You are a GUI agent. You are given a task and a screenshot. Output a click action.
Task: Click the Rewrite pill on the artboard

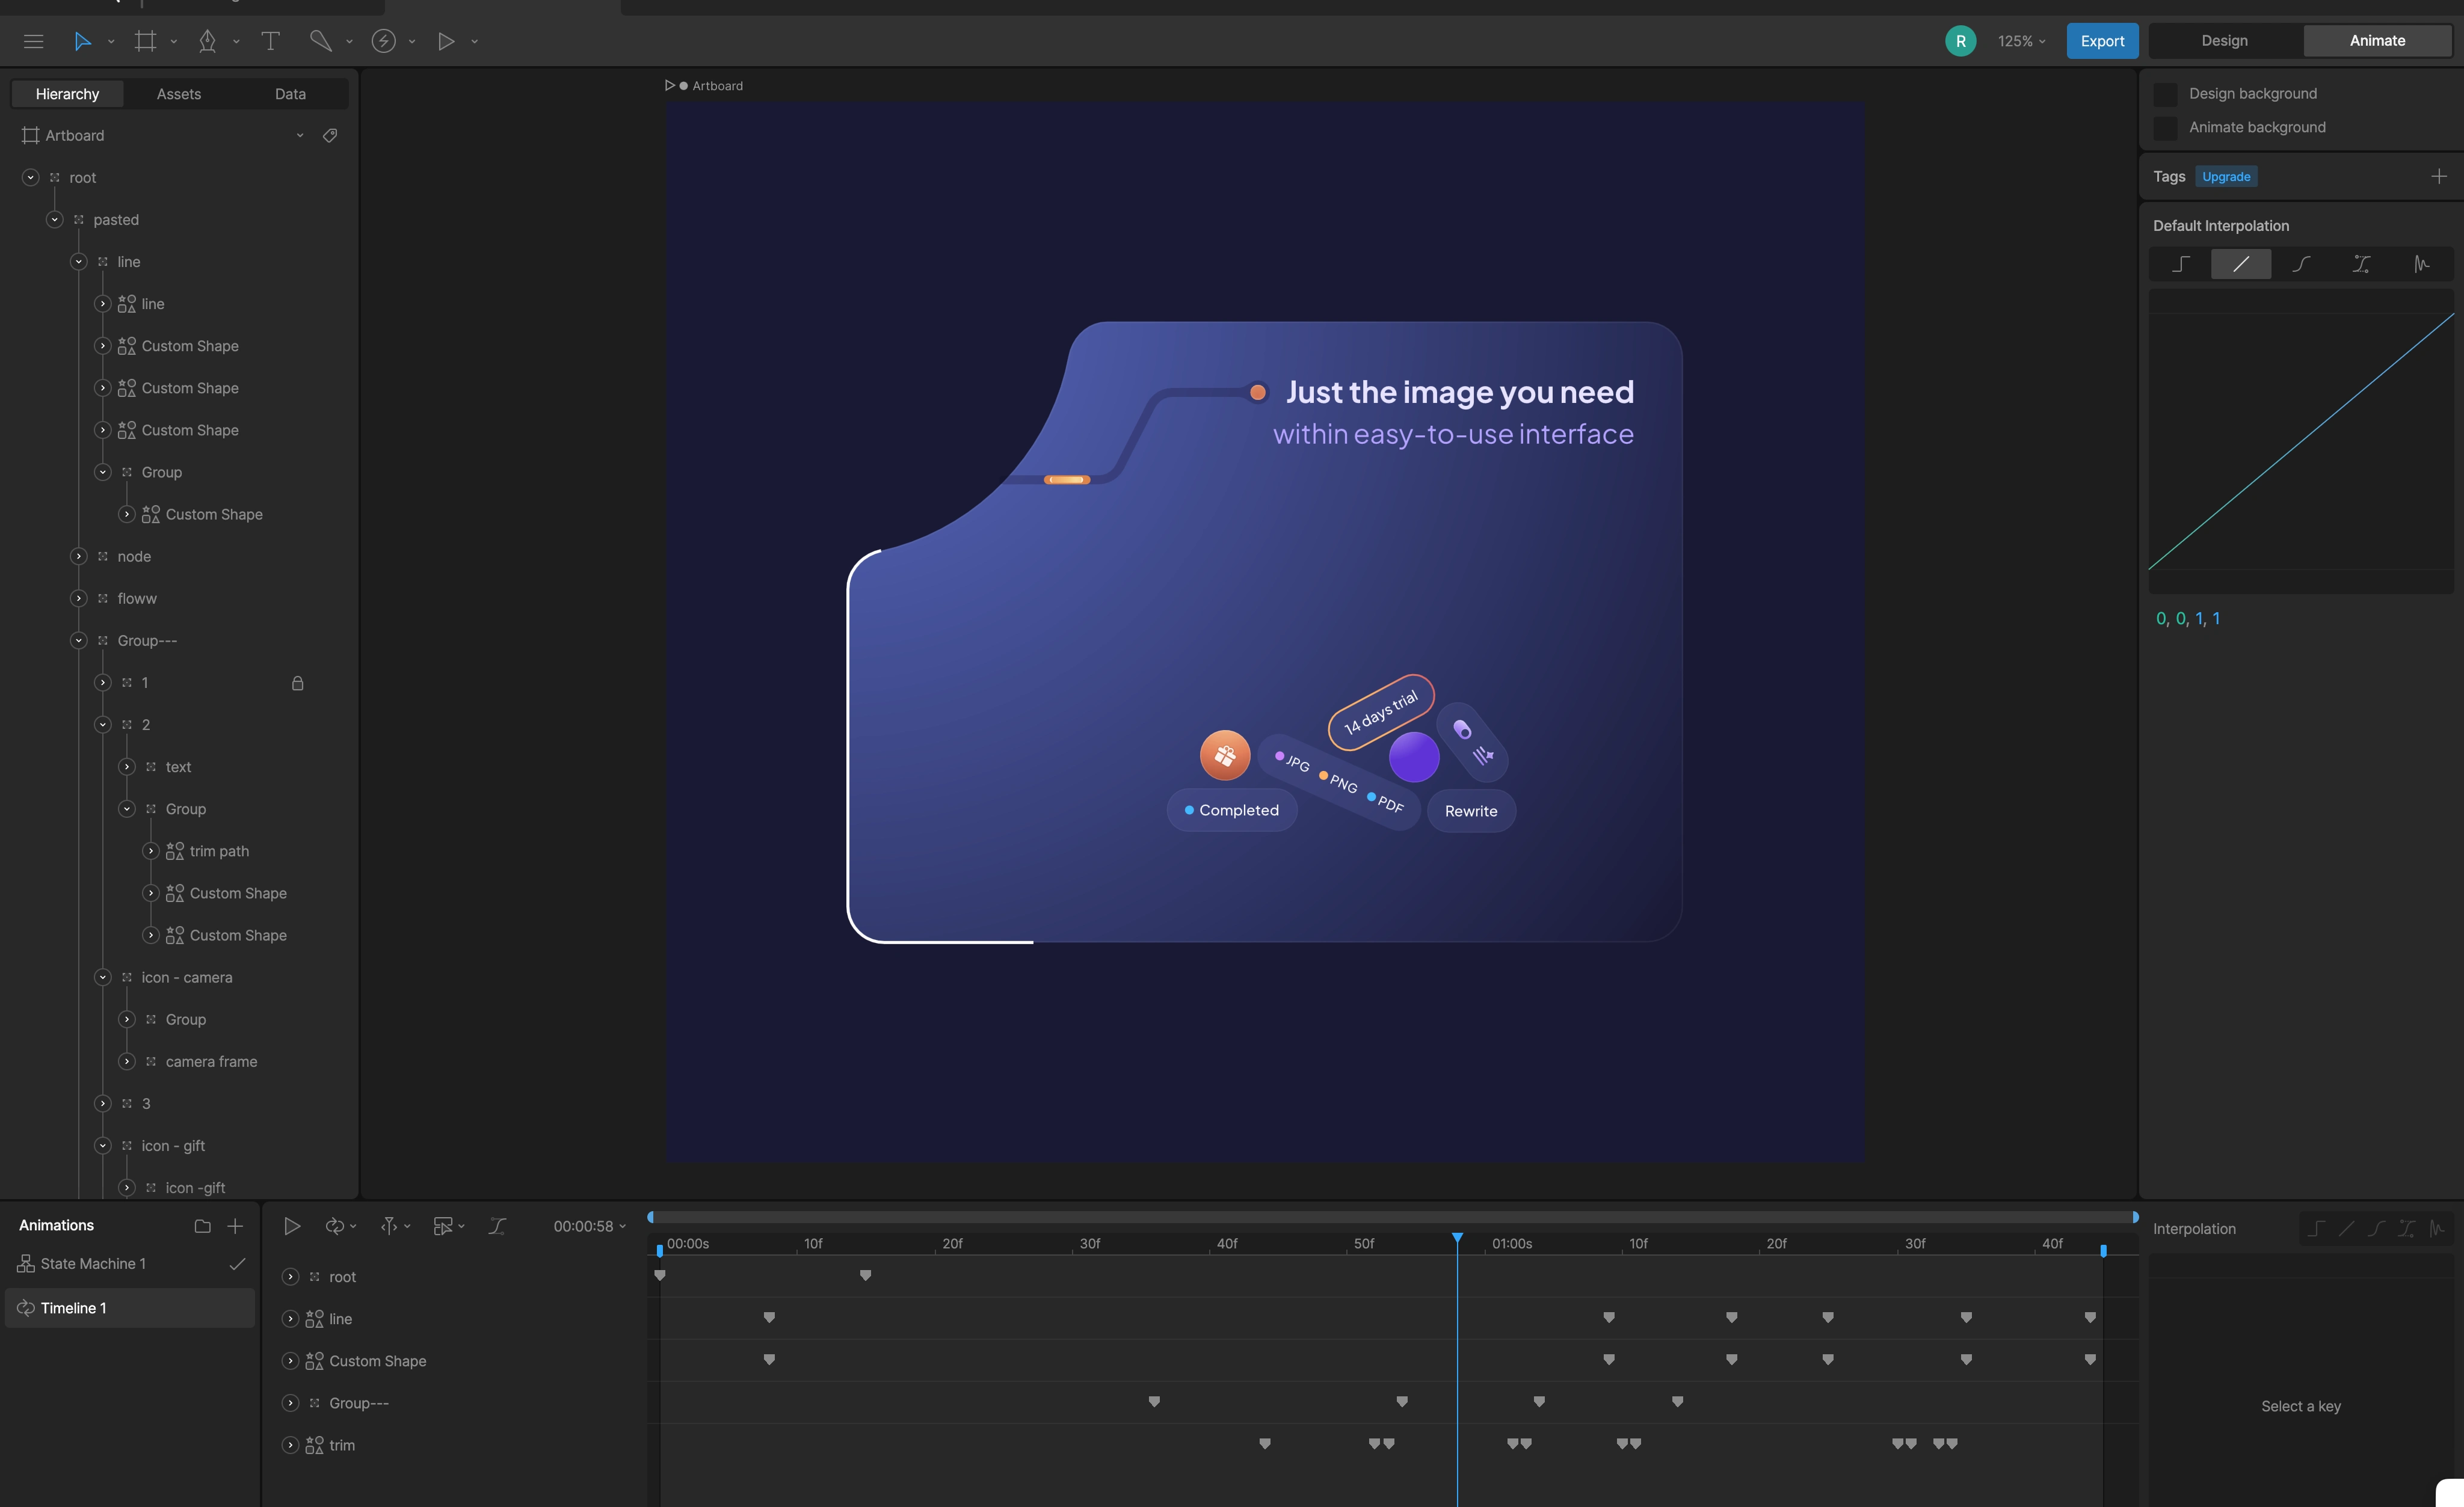(1471, 811)
